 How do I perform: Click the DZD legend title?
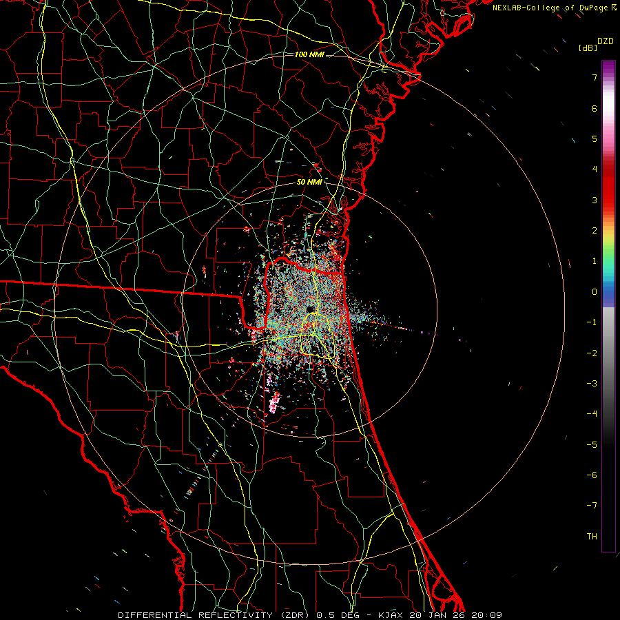(x=606, y=41)
